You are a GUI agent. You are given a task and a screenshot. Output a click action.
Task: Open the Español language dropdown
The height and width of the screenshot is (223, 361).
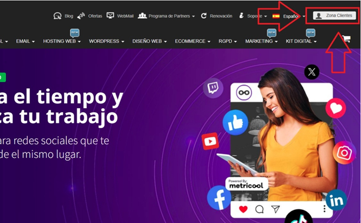[288, 16]
